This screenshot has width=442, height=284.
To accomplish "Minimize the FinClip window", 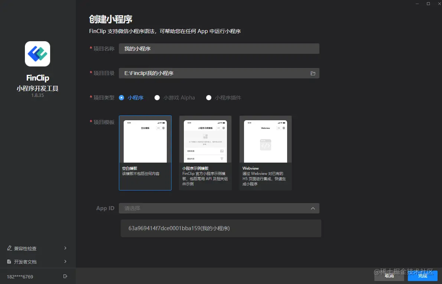I will (x=417, y=4).
